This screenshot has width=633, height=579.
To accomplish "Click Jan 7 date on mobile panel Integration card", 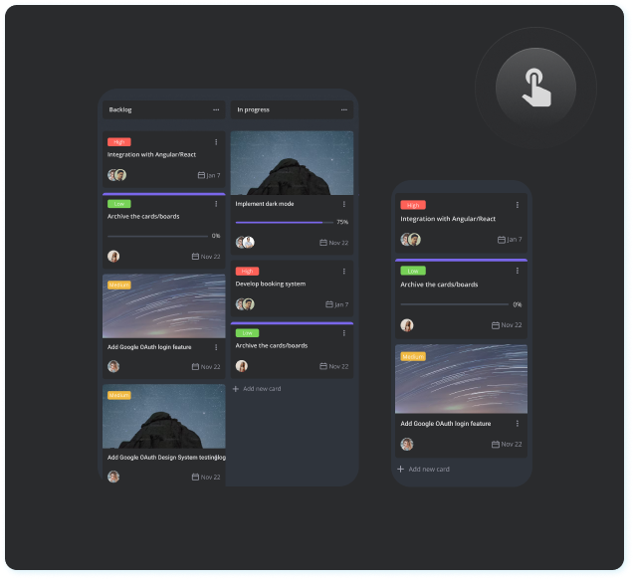I will (515, 240).
